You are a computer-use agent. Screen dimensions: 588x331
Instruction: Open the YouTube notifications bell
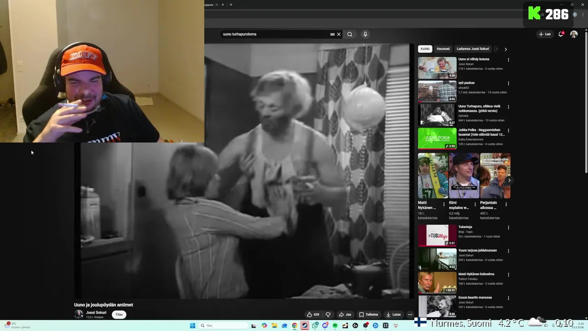[x=561, y=34]
